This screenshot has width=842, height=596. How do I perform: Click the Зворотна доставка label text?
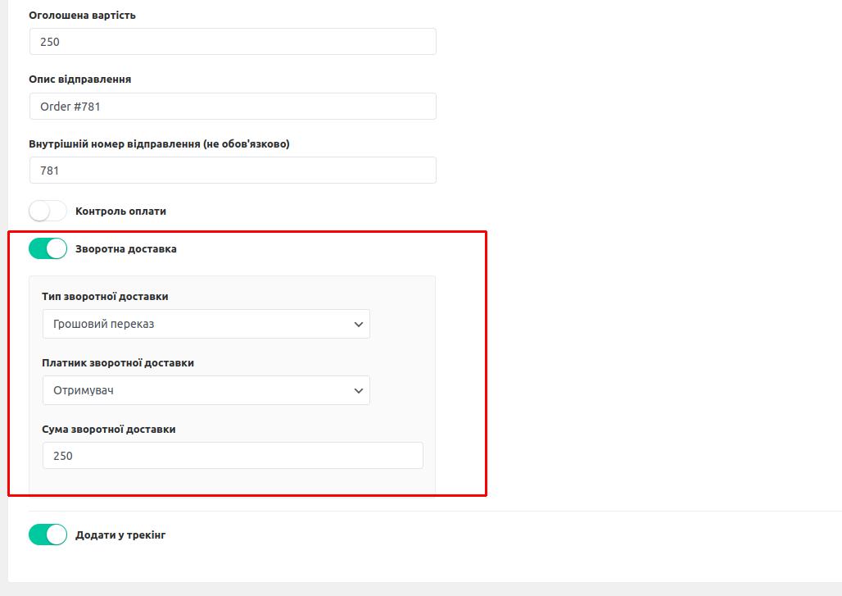tap(125, 249)
